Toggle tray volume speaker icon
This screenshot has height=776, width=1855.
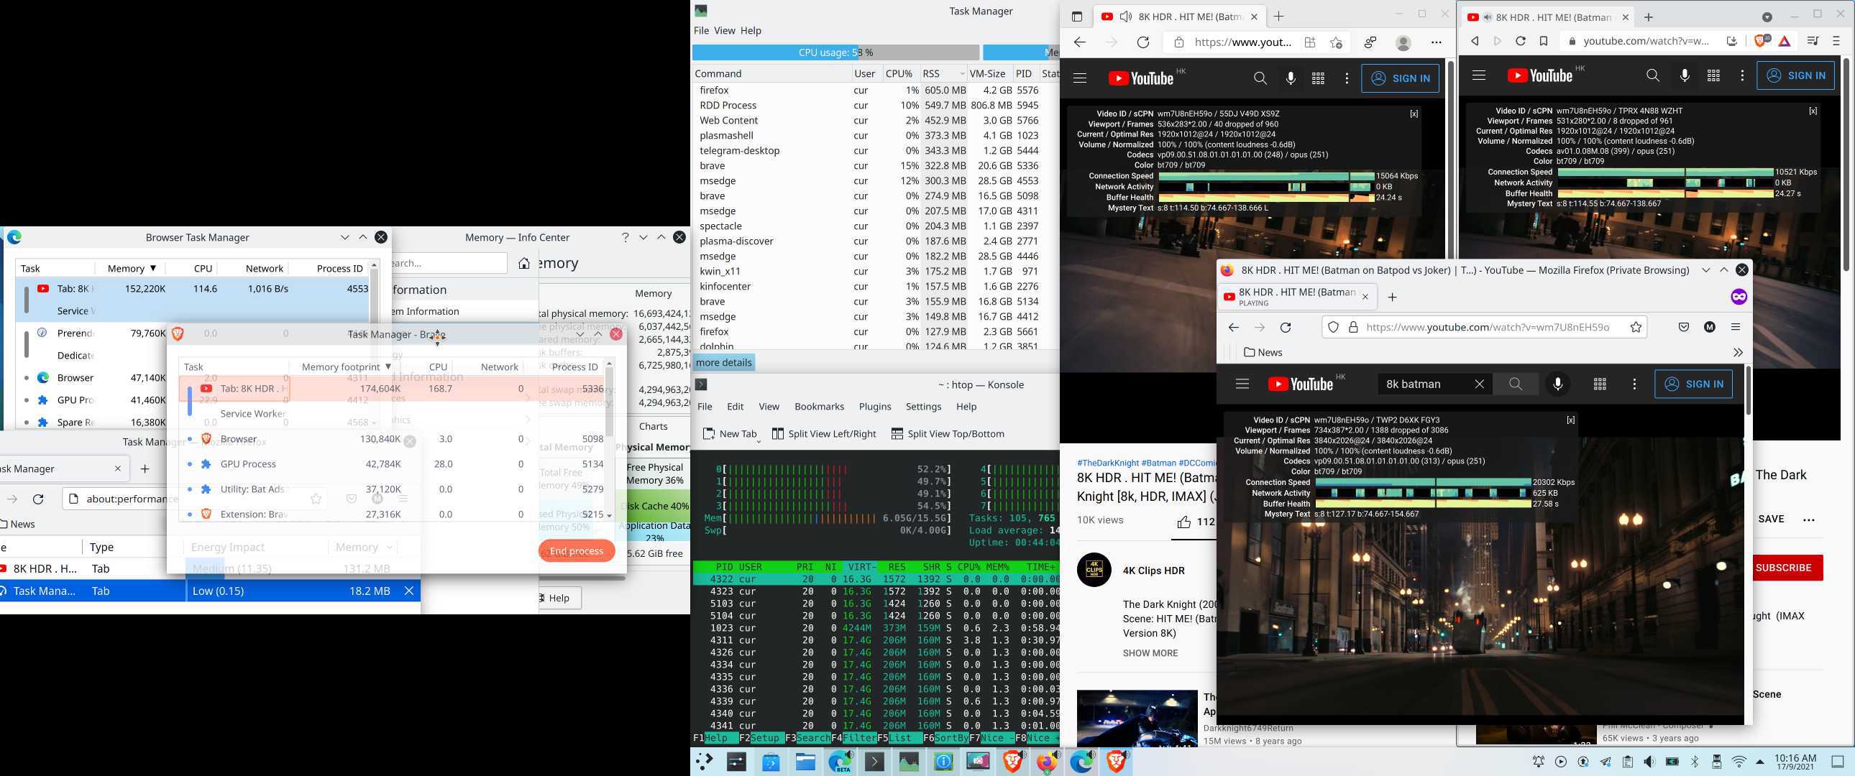click(x=1649, y=762)
